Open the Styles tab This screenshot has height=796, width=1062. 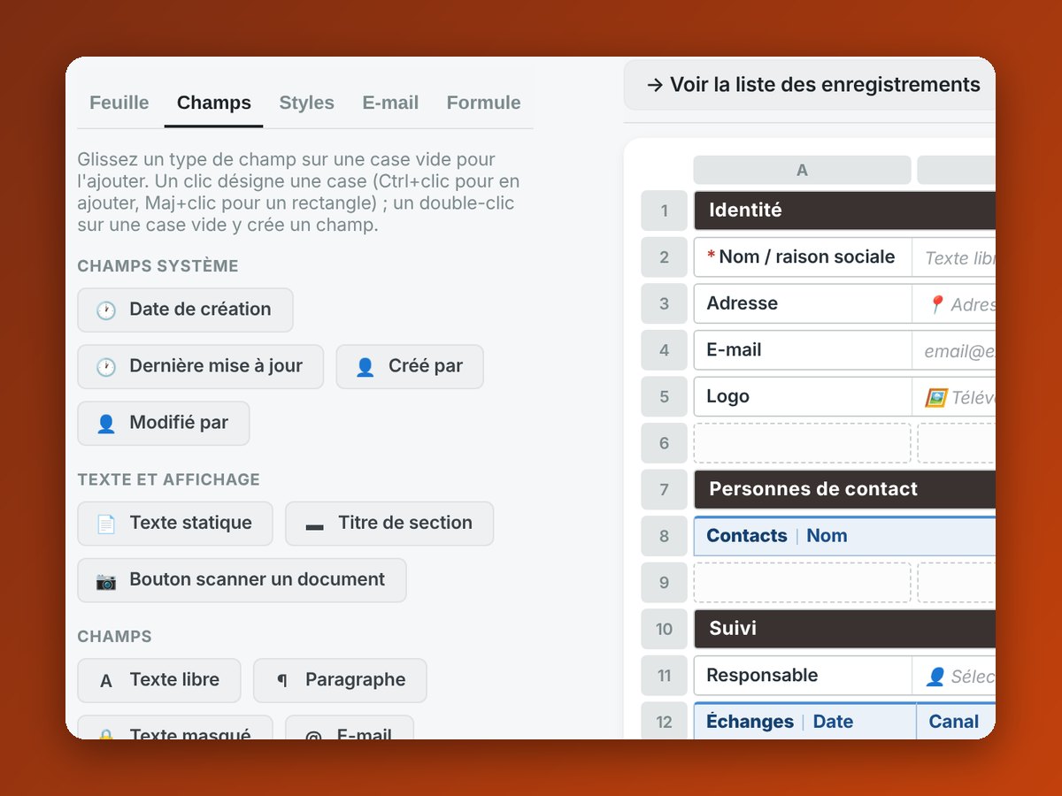coord(307,103)
